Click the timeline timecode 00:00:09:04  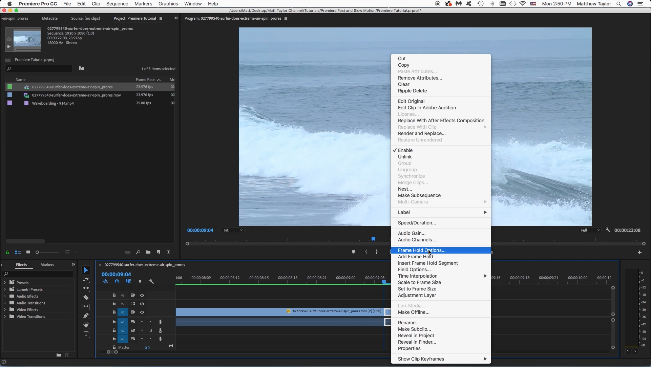[x=116, y=275]
